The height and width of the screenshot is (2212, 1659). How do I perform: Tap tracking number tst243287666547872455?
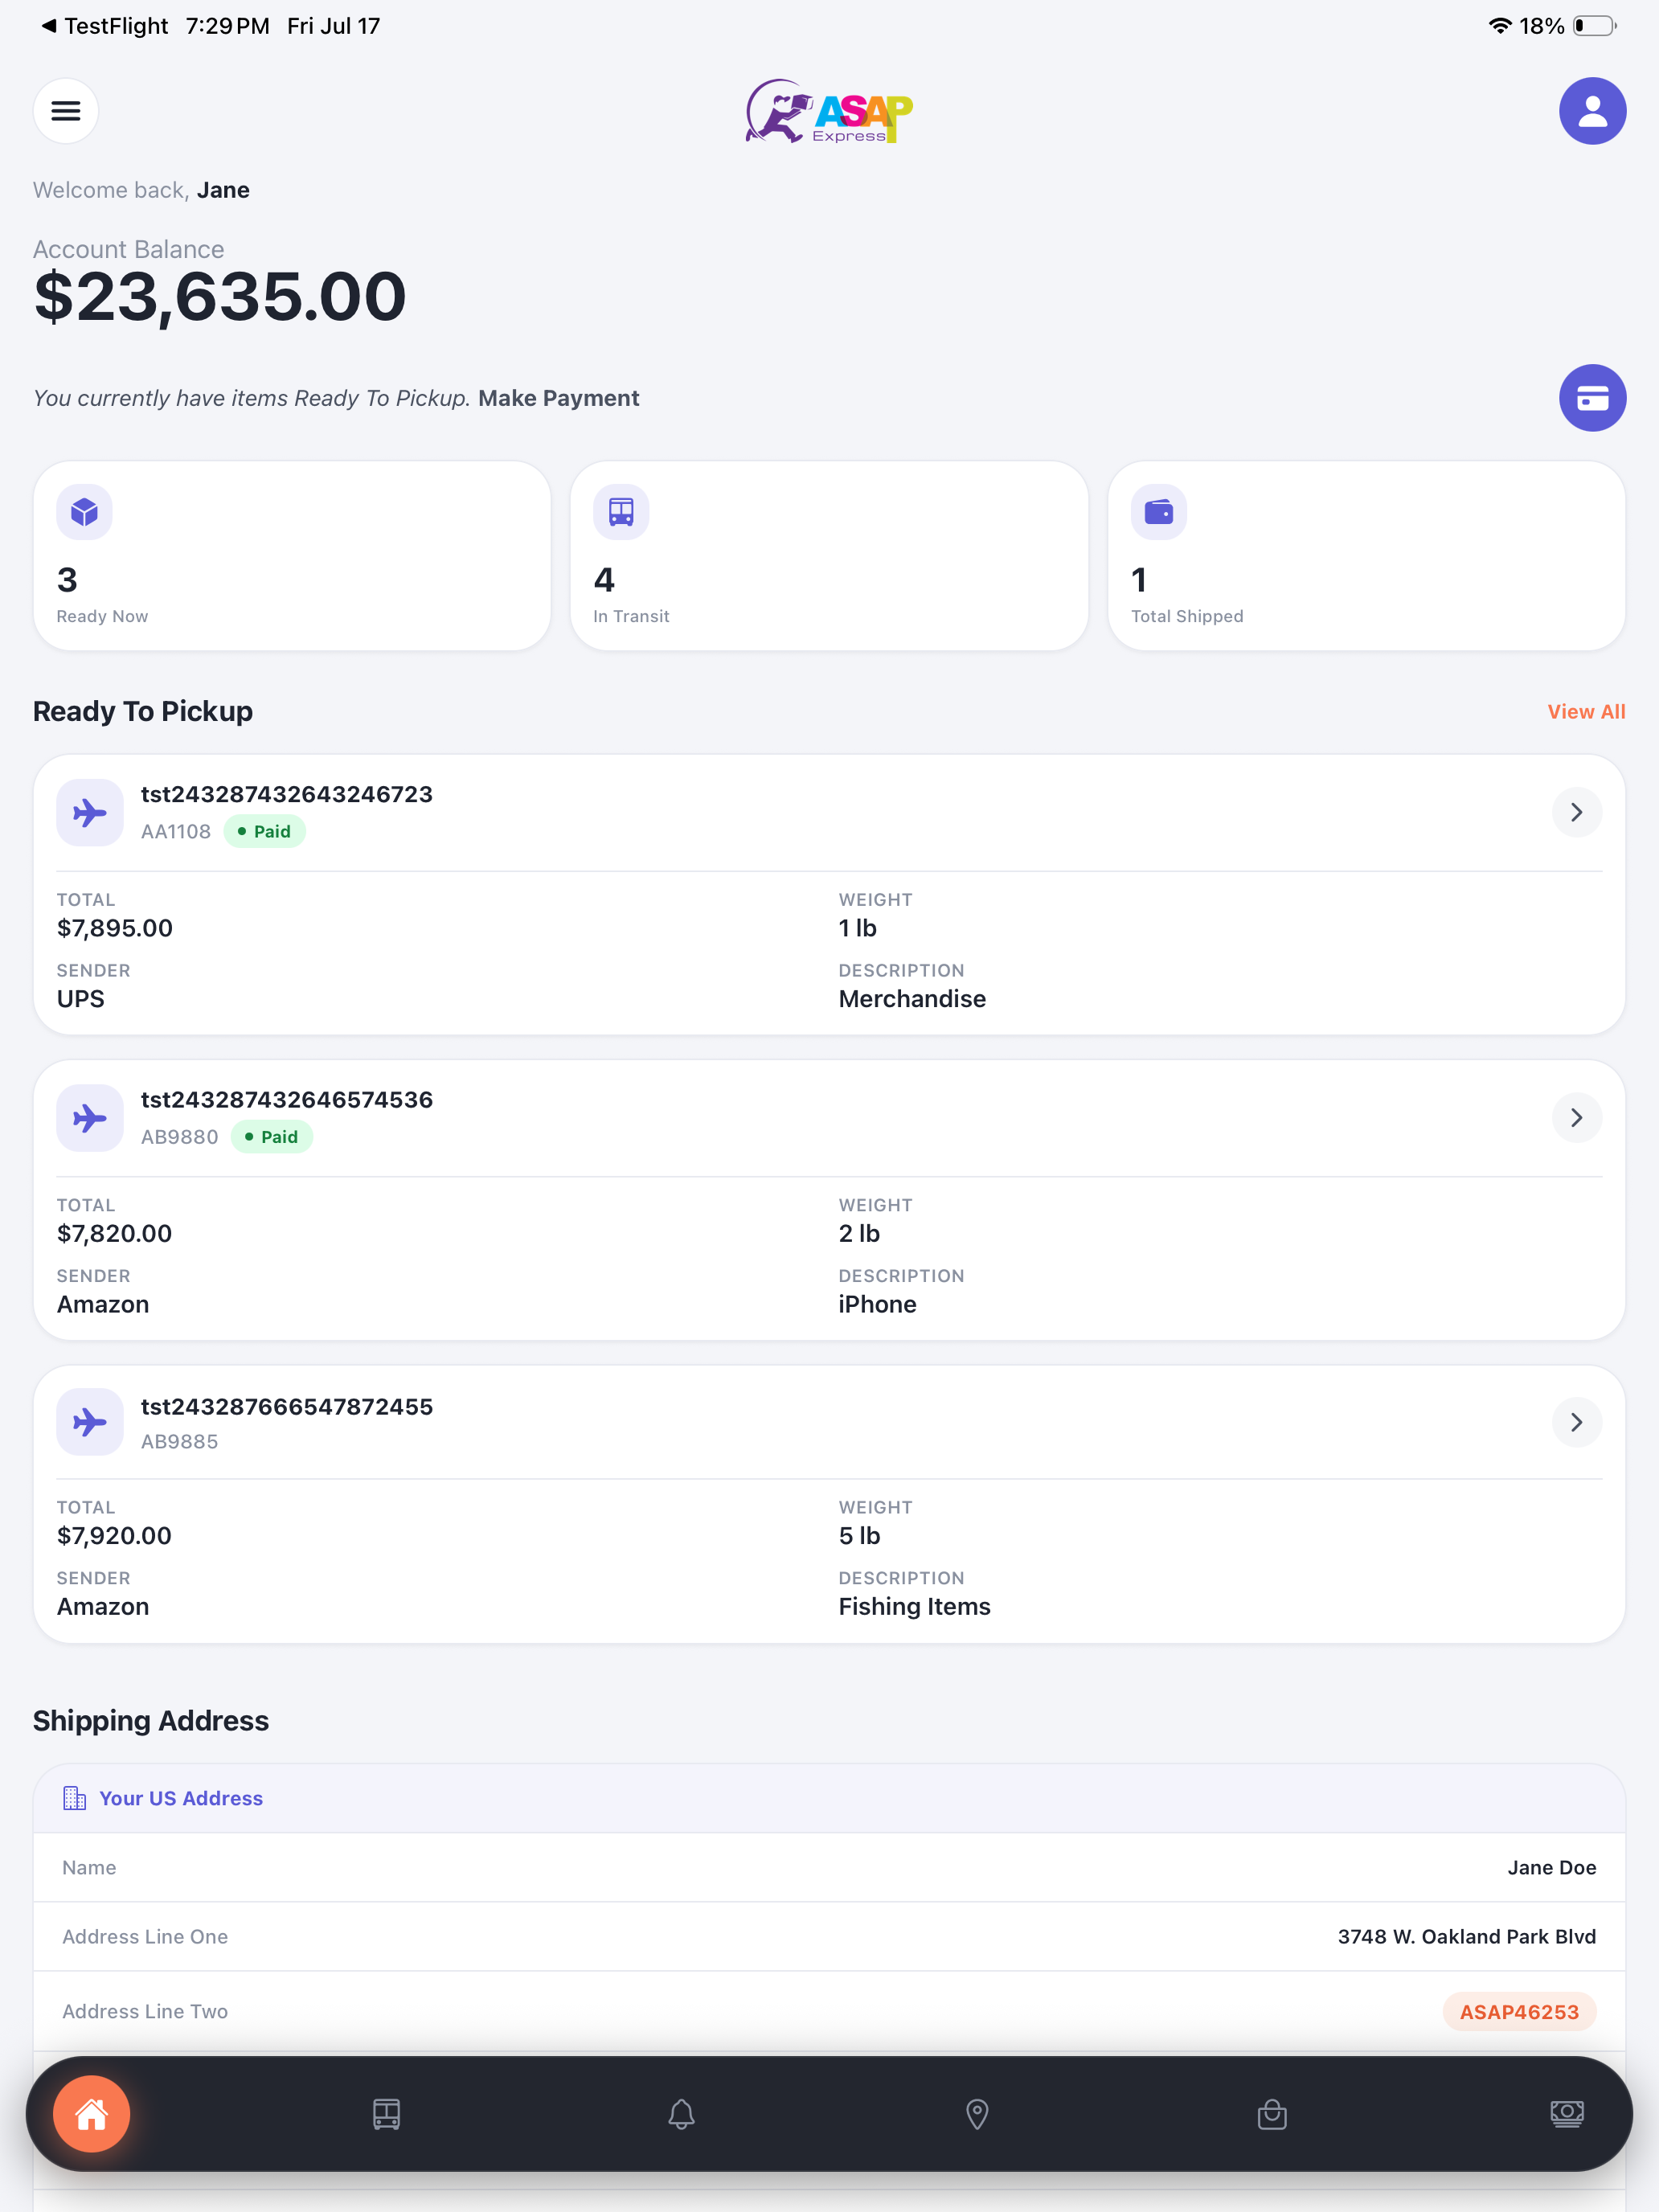click(x=287, y=1407)
